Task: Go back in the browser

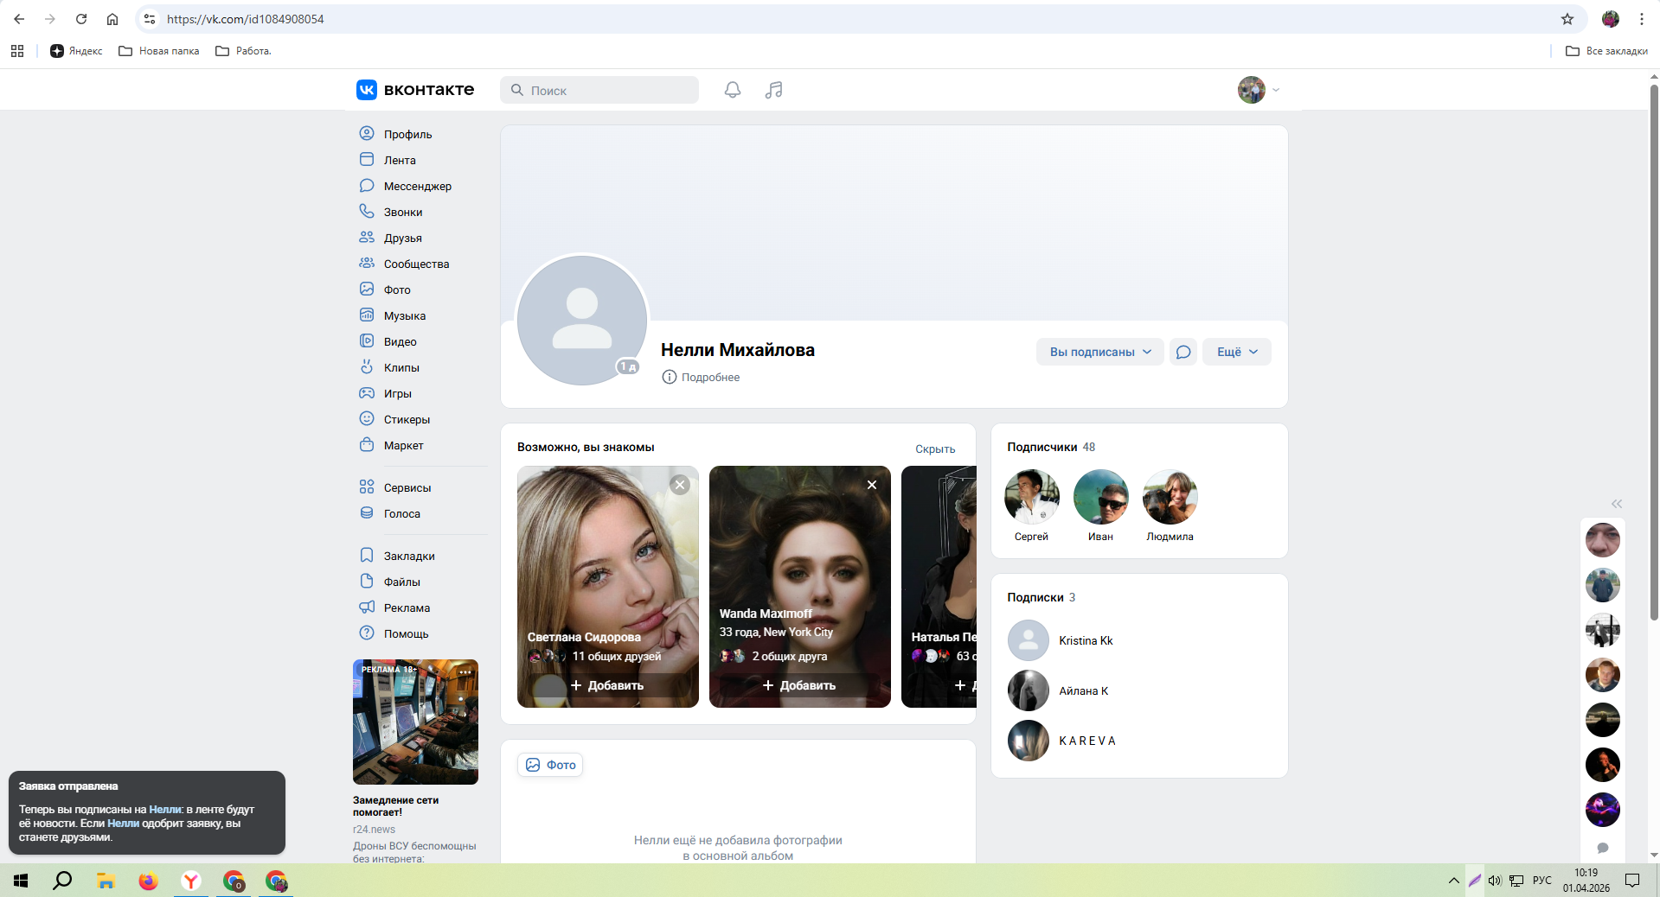Action: point(19,19)
